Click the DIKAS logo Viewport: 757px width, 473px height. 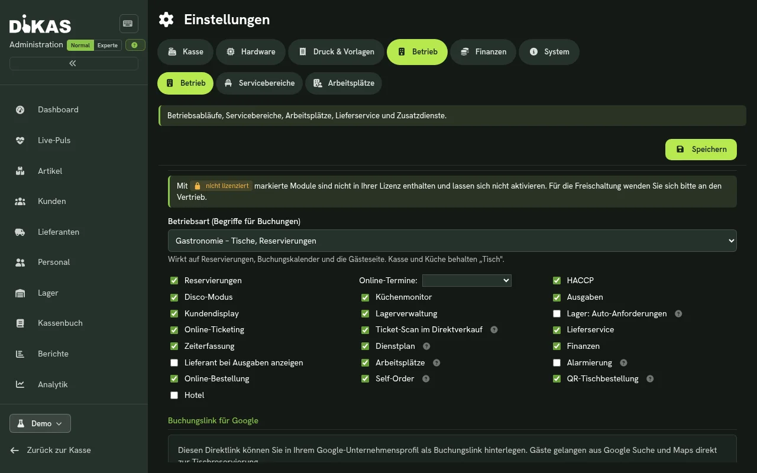(x=40, y=24)
